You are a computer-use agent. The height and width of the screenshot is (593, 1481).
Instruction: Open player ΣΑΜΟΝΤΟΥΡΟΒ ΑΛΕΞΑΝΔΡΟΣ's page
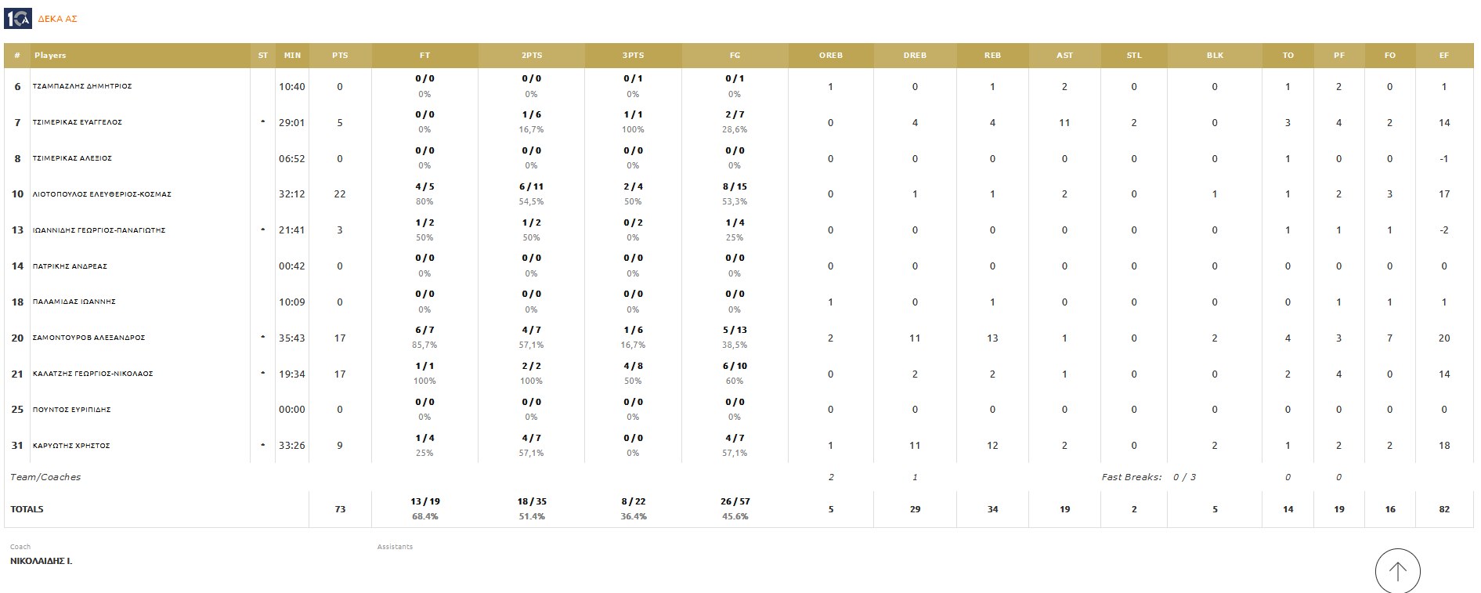point(88,338)
